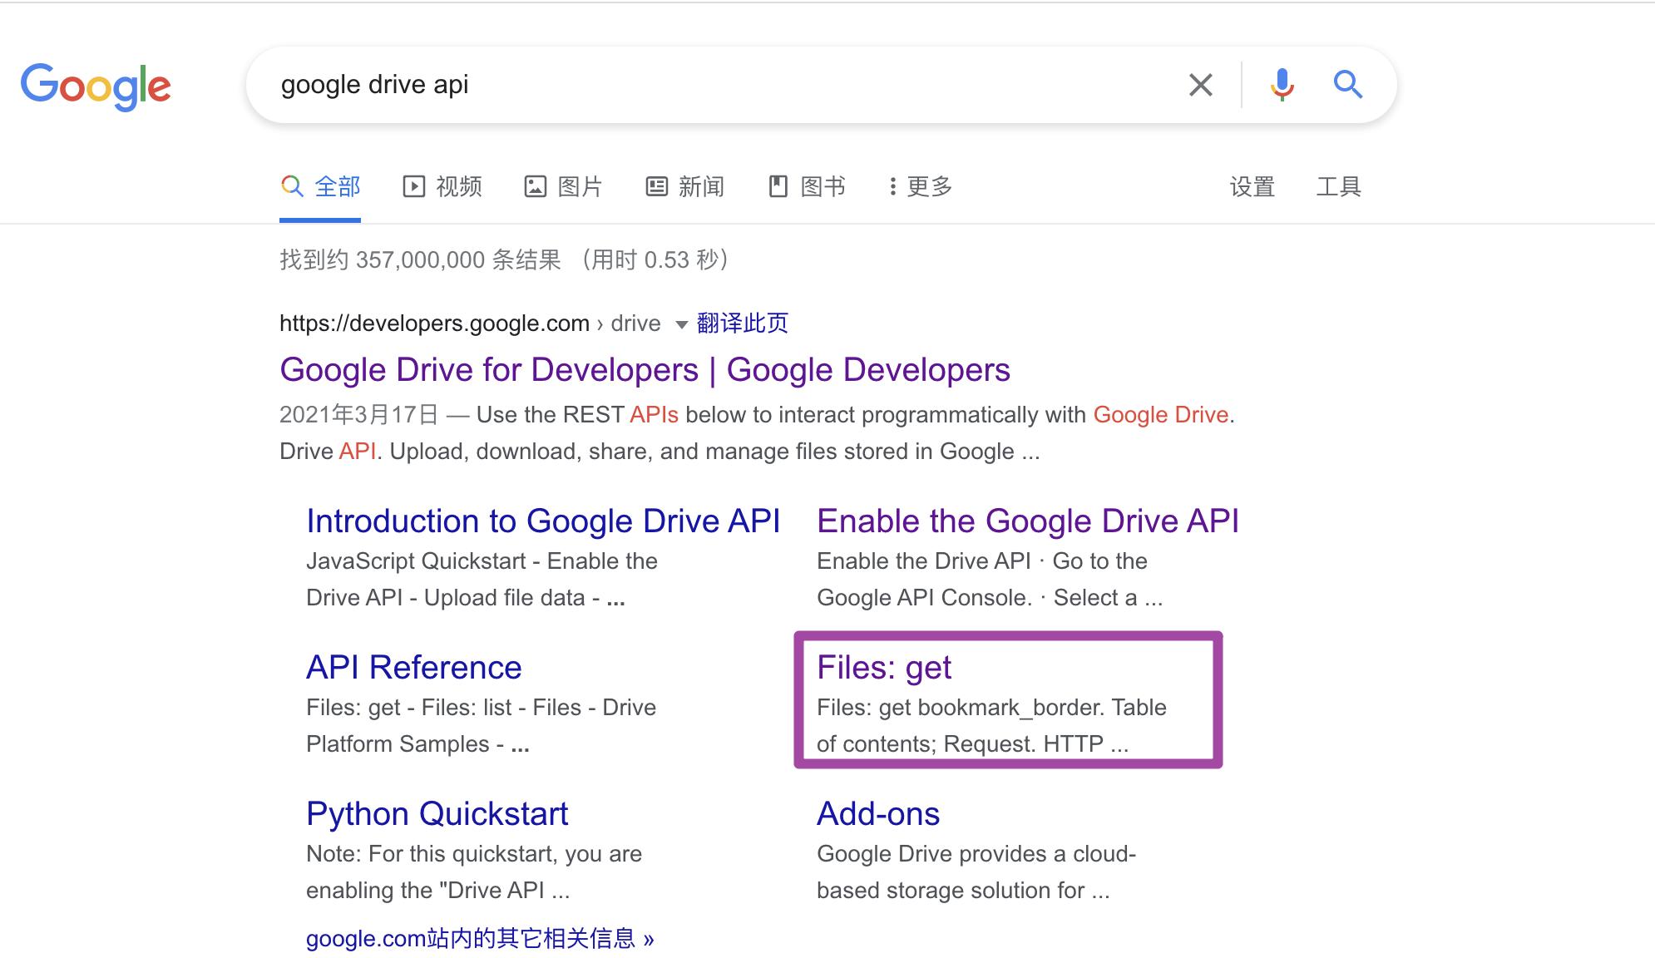Click the play icon on the 视频 tab
Screen dimensions: 1655x958
pos(413,186)
